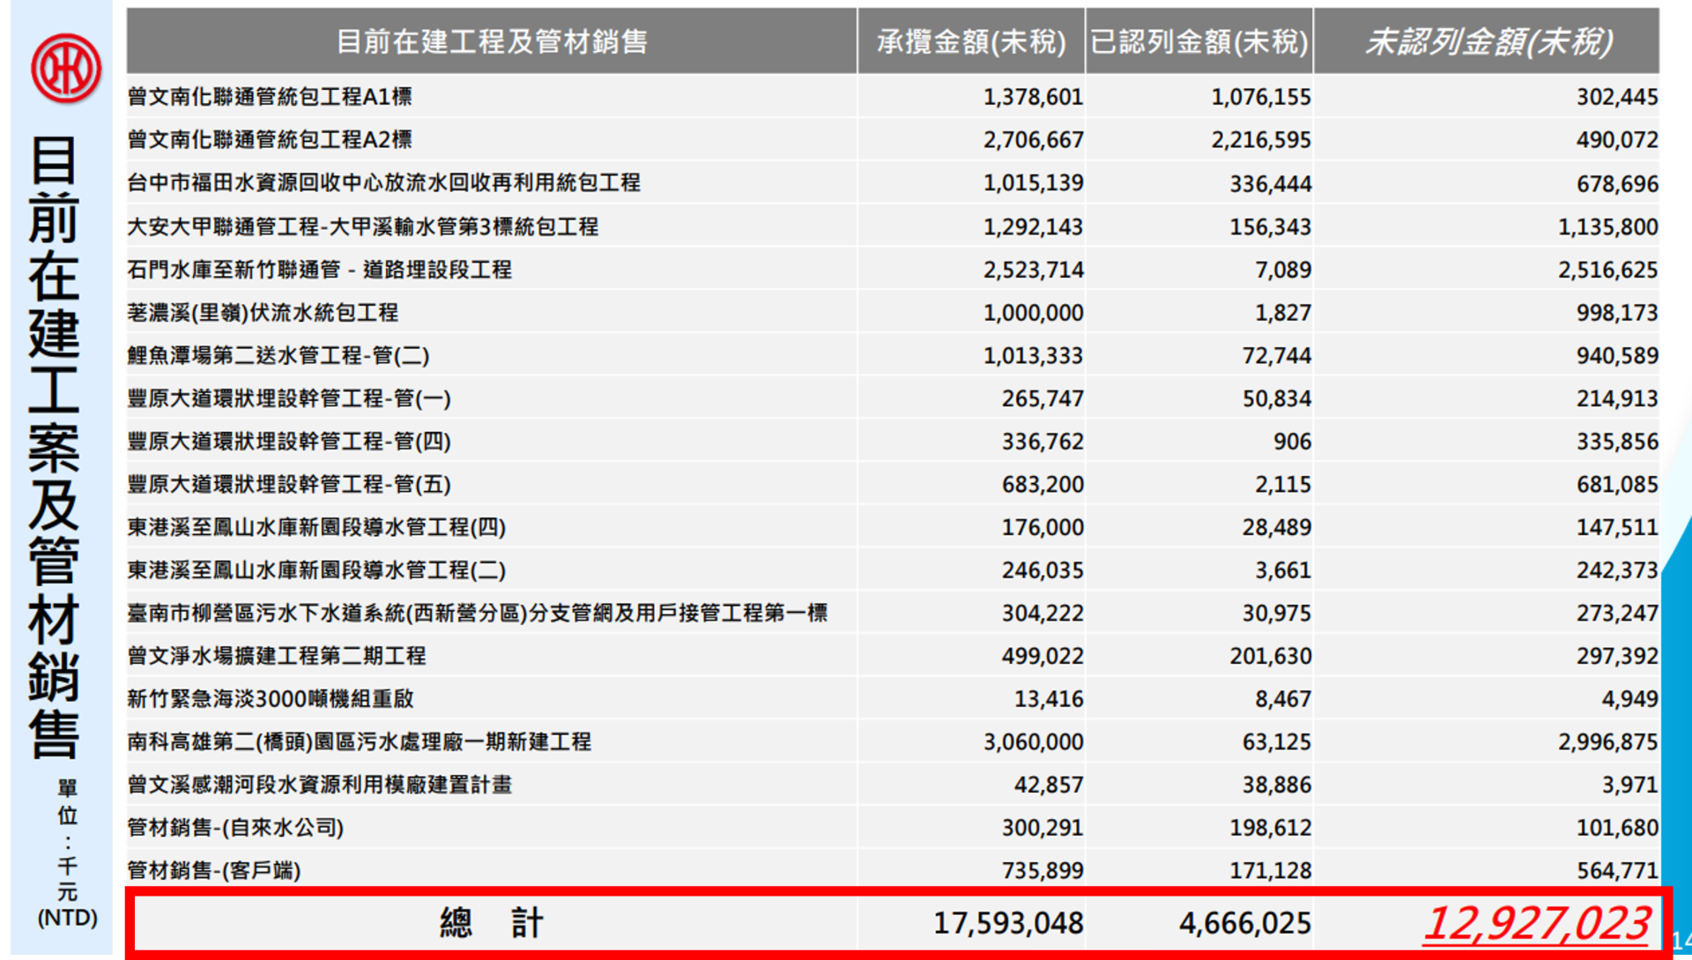This screenshot has height=960, width=1692.
Task: Select the value 38,886
Action: [1276, 785]
